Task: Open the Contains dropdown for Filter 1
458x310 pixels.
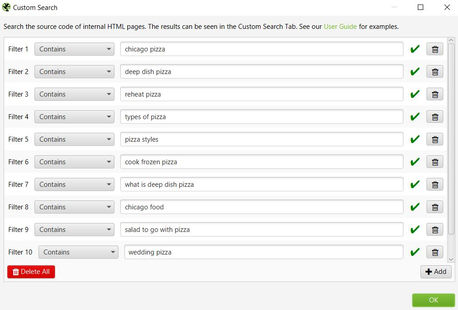Action: [74, 49]
